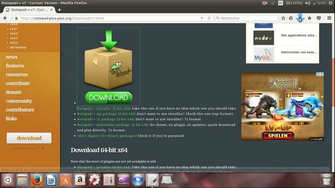Screen dimensions: 335x188
Task: Open the v6.8.6 version link
Action: [x=14, y=33]
